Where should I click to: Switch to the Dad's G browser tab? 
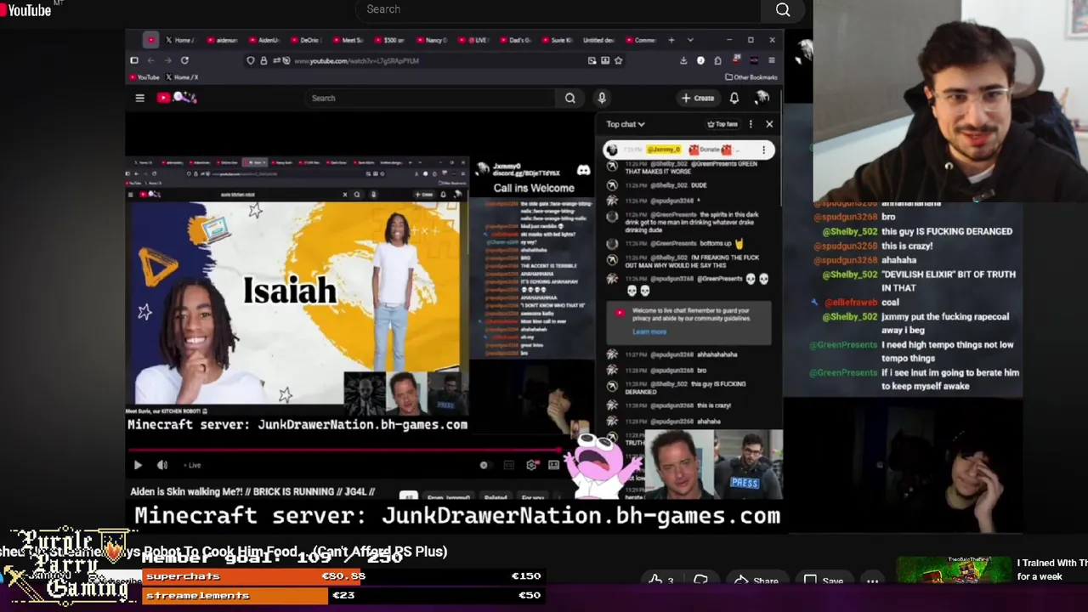[515, 40]
